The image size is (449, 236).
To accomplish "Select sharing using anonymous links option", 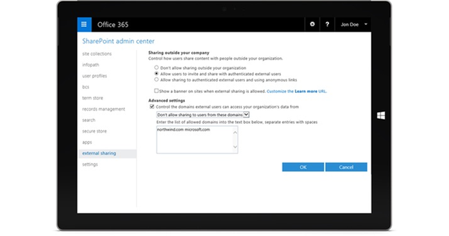I will [x=157, y=80].
